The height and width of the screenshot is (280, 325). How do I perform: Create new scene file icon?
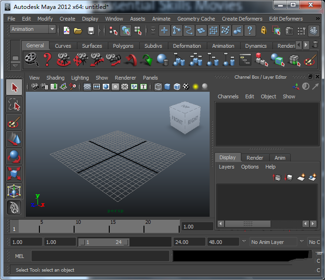point(66,30)
